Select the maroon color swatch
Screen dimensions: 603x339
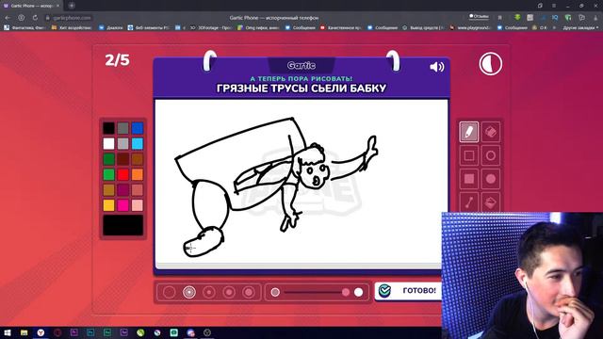pyautogui.click(x=122, y=159)
